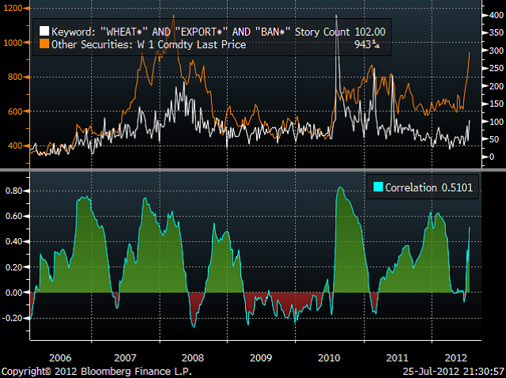Click the divider between price and correlation panels

[x=253, y=168]
